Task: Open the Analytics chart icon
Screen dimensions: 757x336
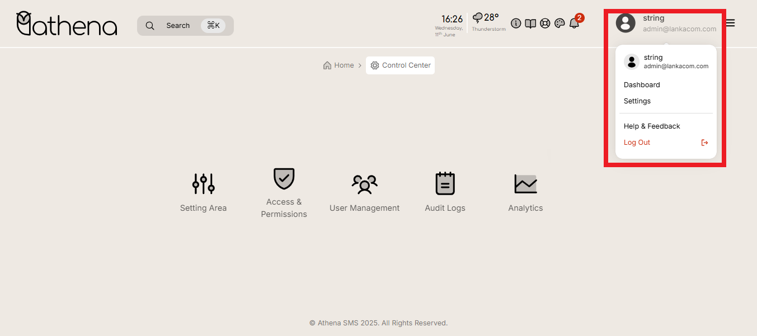Action: point(525,183)
